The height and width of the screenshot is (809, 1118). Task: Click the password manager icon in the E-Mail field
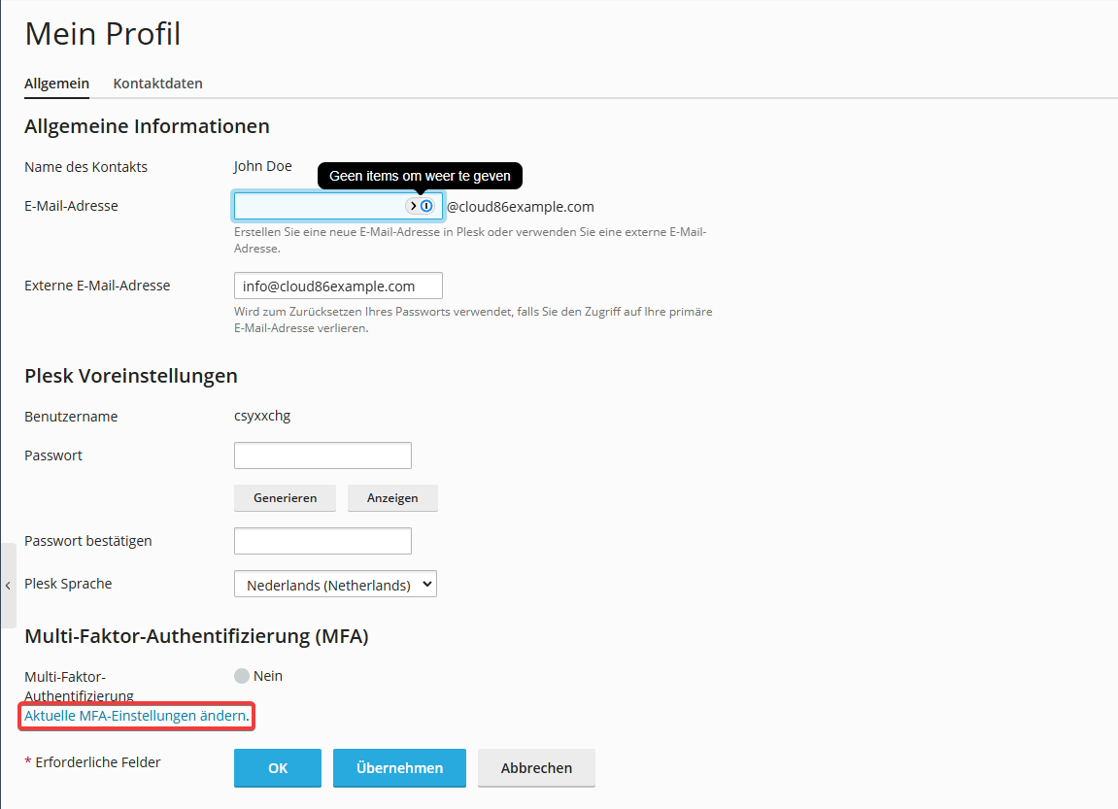(x=426, y=206)
